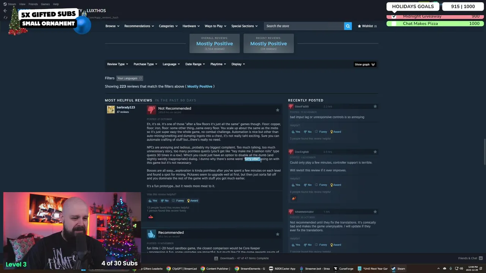Open the Date Range filter dropdown
Screen dimensions: 486x273
coord(195,64)
